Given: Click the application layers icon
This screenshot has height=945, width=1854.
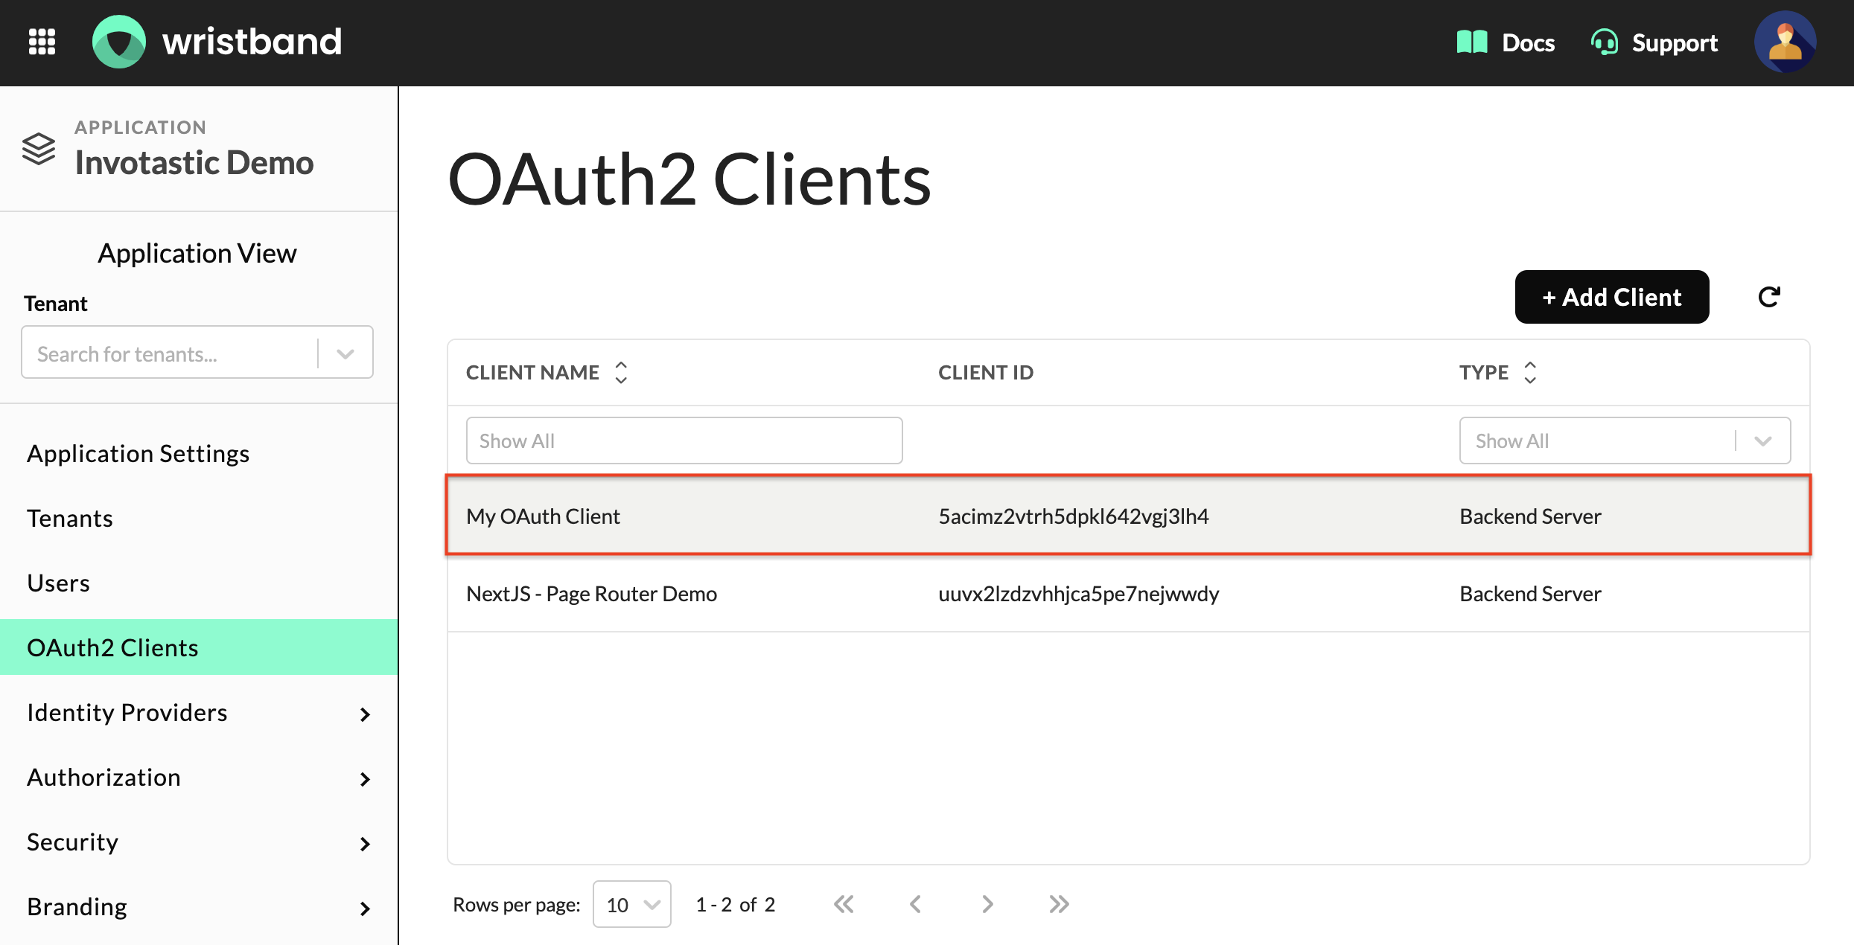Looking at the screenshot, I should click(x=39, y=149).
